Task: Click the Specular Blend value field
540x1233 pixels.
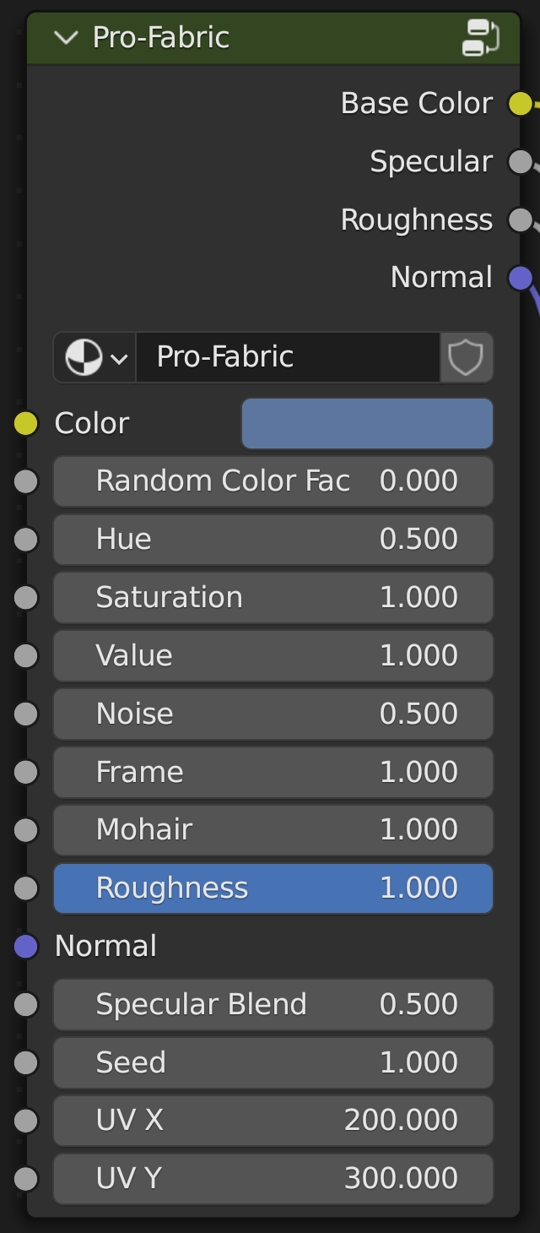Action: coord(273,1005)
